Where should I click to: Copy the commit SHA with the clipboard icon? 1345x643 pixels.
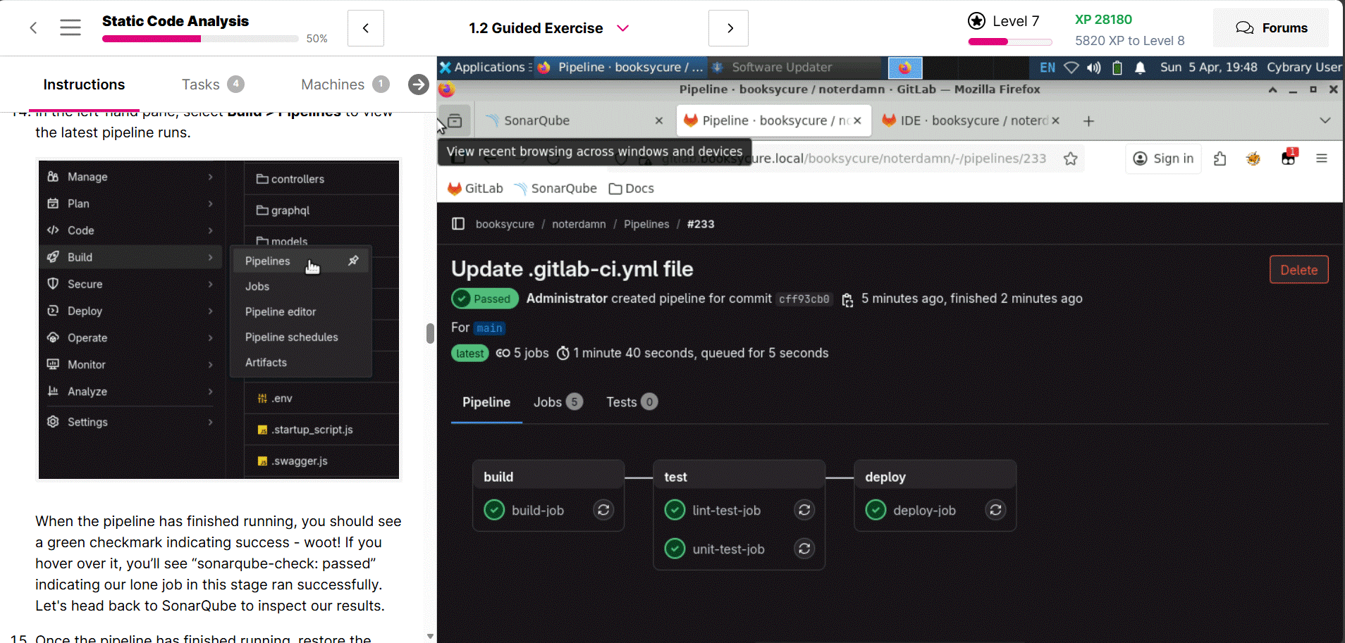tap(847, 299)
